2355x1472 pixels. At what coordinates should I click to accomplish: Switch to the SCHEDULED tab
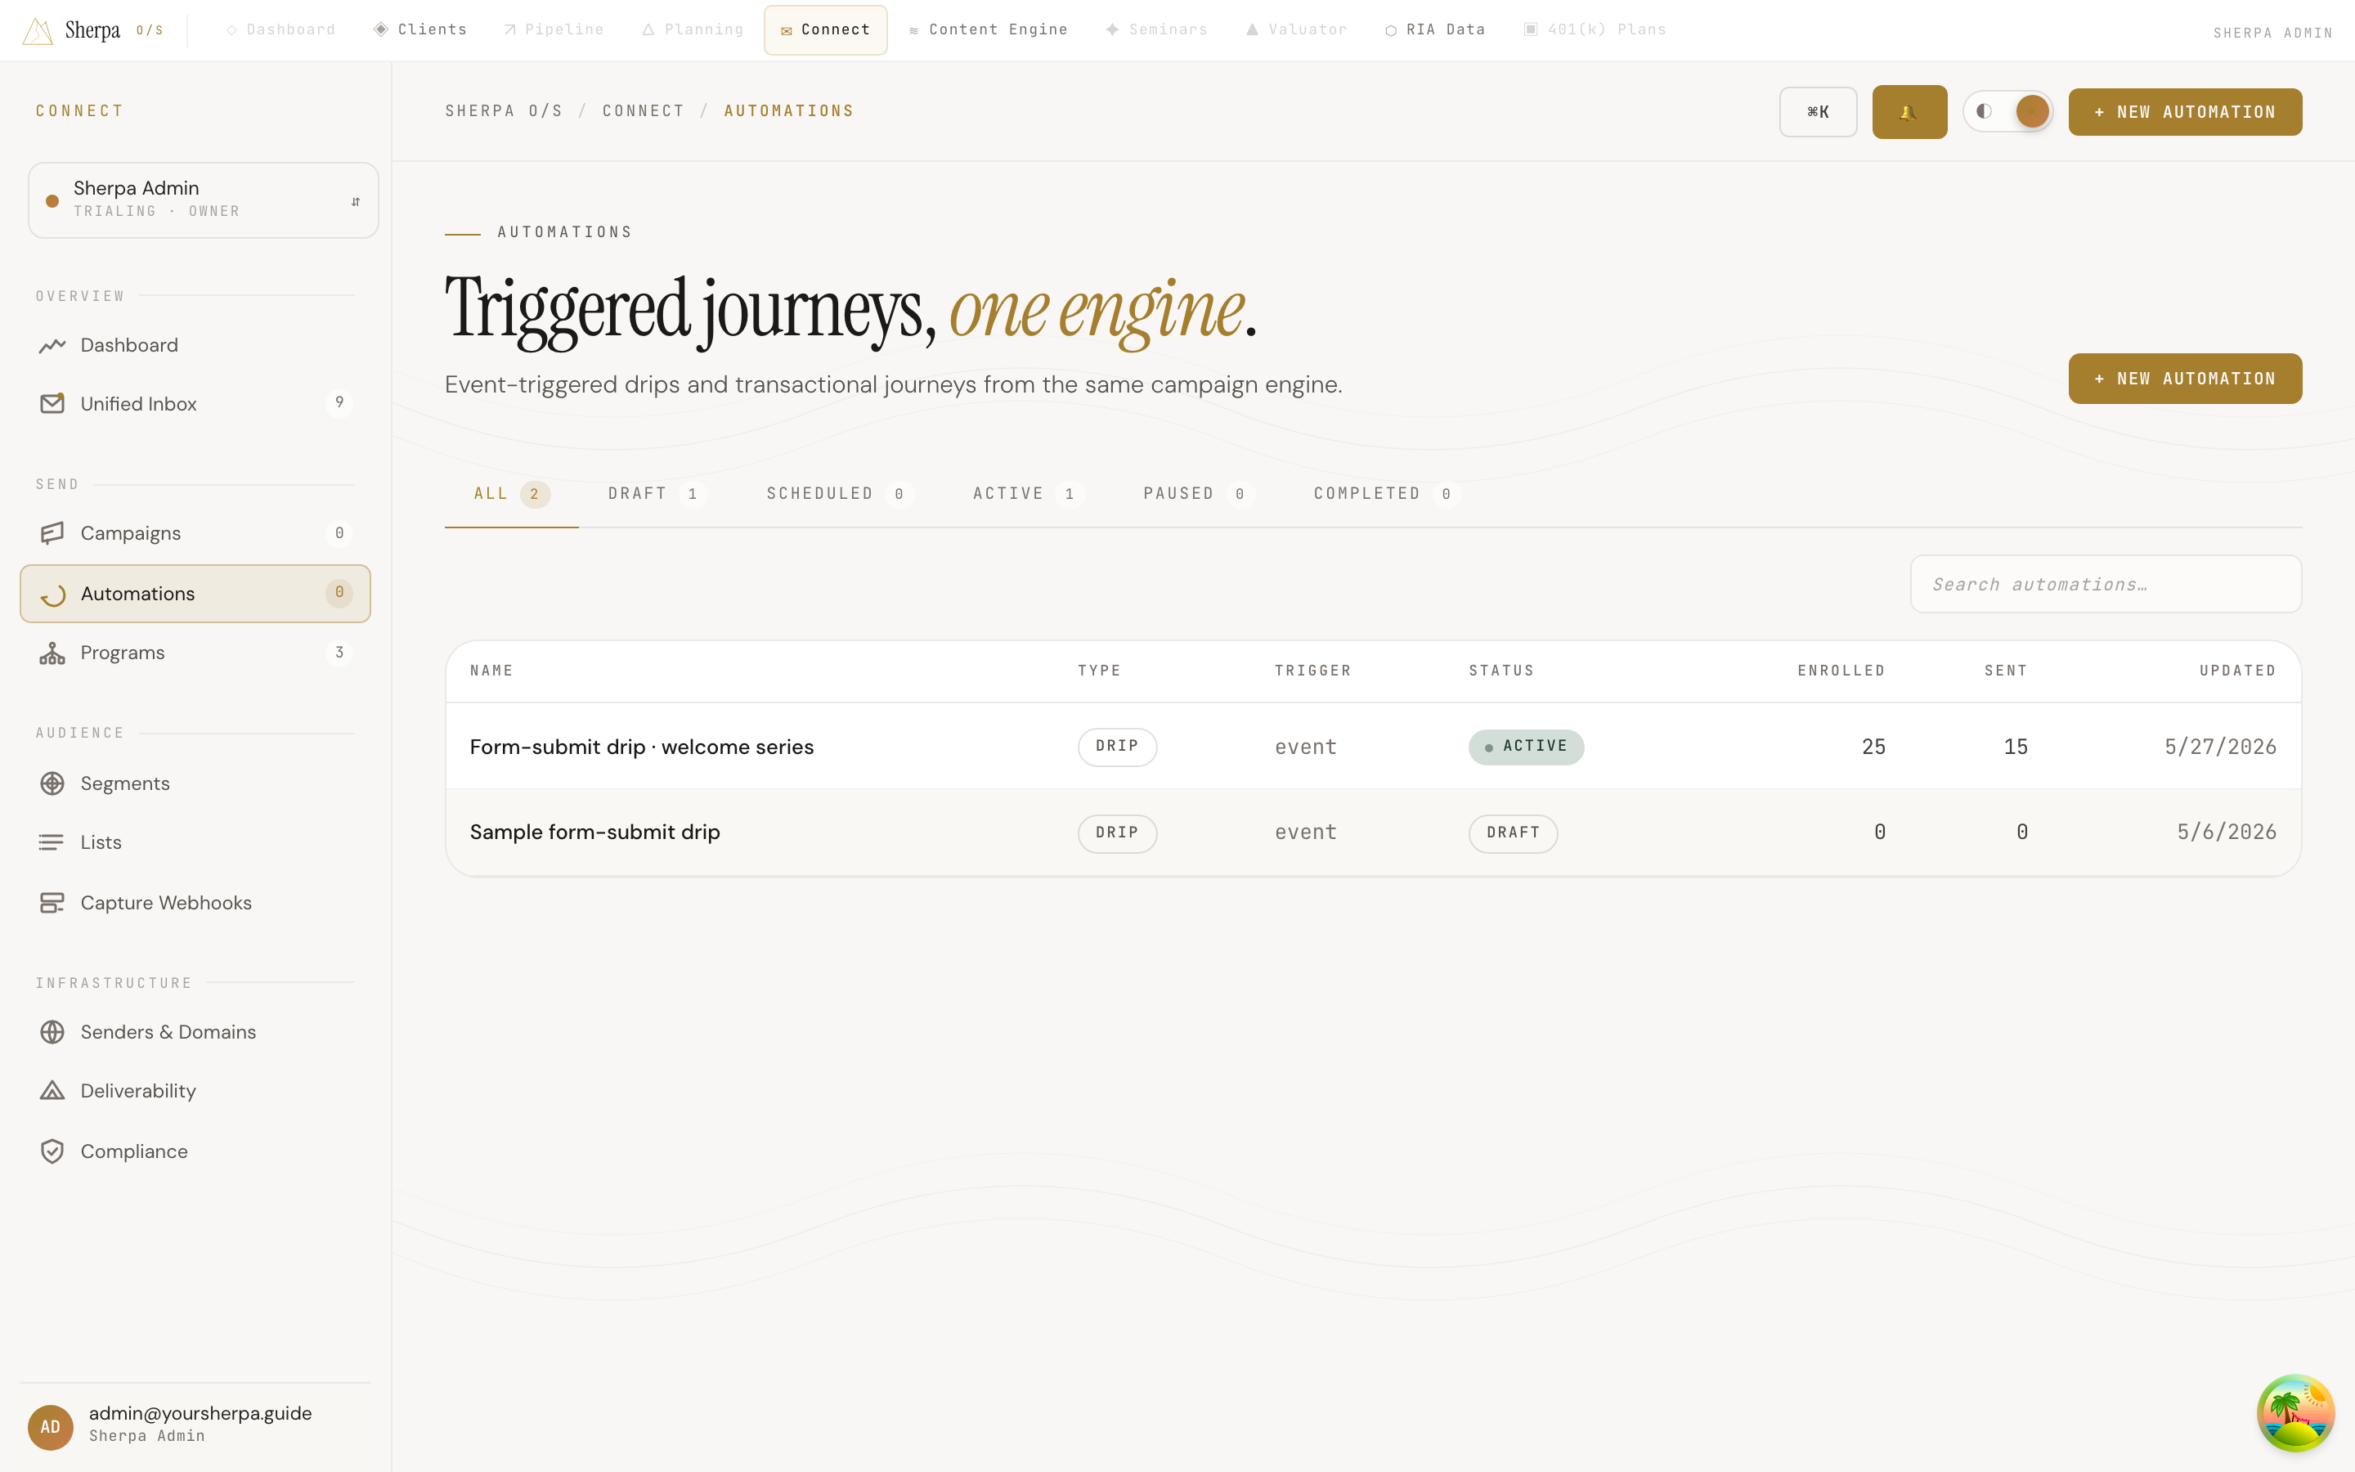[840, 495]
